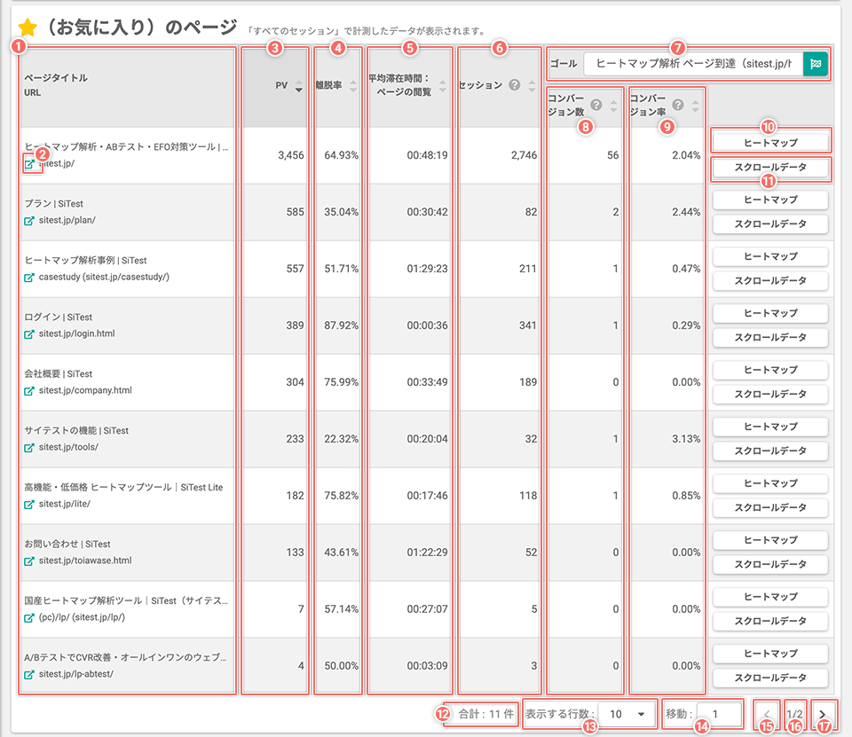Open external link icon for sitest.jp/lp-abtest/
The height and width of the screenshot is (737, 852).
click(29, 675)
